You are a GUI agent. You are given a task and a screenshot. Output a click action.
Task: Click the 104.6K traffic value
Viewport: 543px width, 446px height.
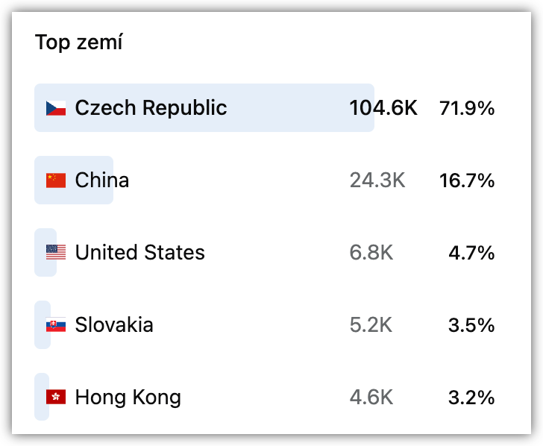(383, 108)
